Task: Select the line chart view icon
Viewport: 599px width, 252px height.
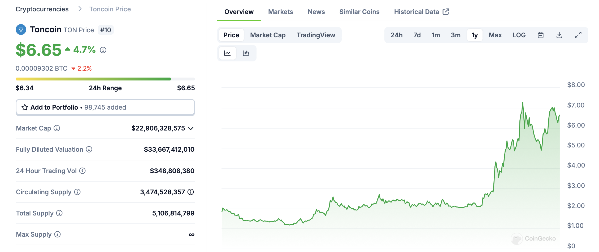Action: tap(227, 53)
